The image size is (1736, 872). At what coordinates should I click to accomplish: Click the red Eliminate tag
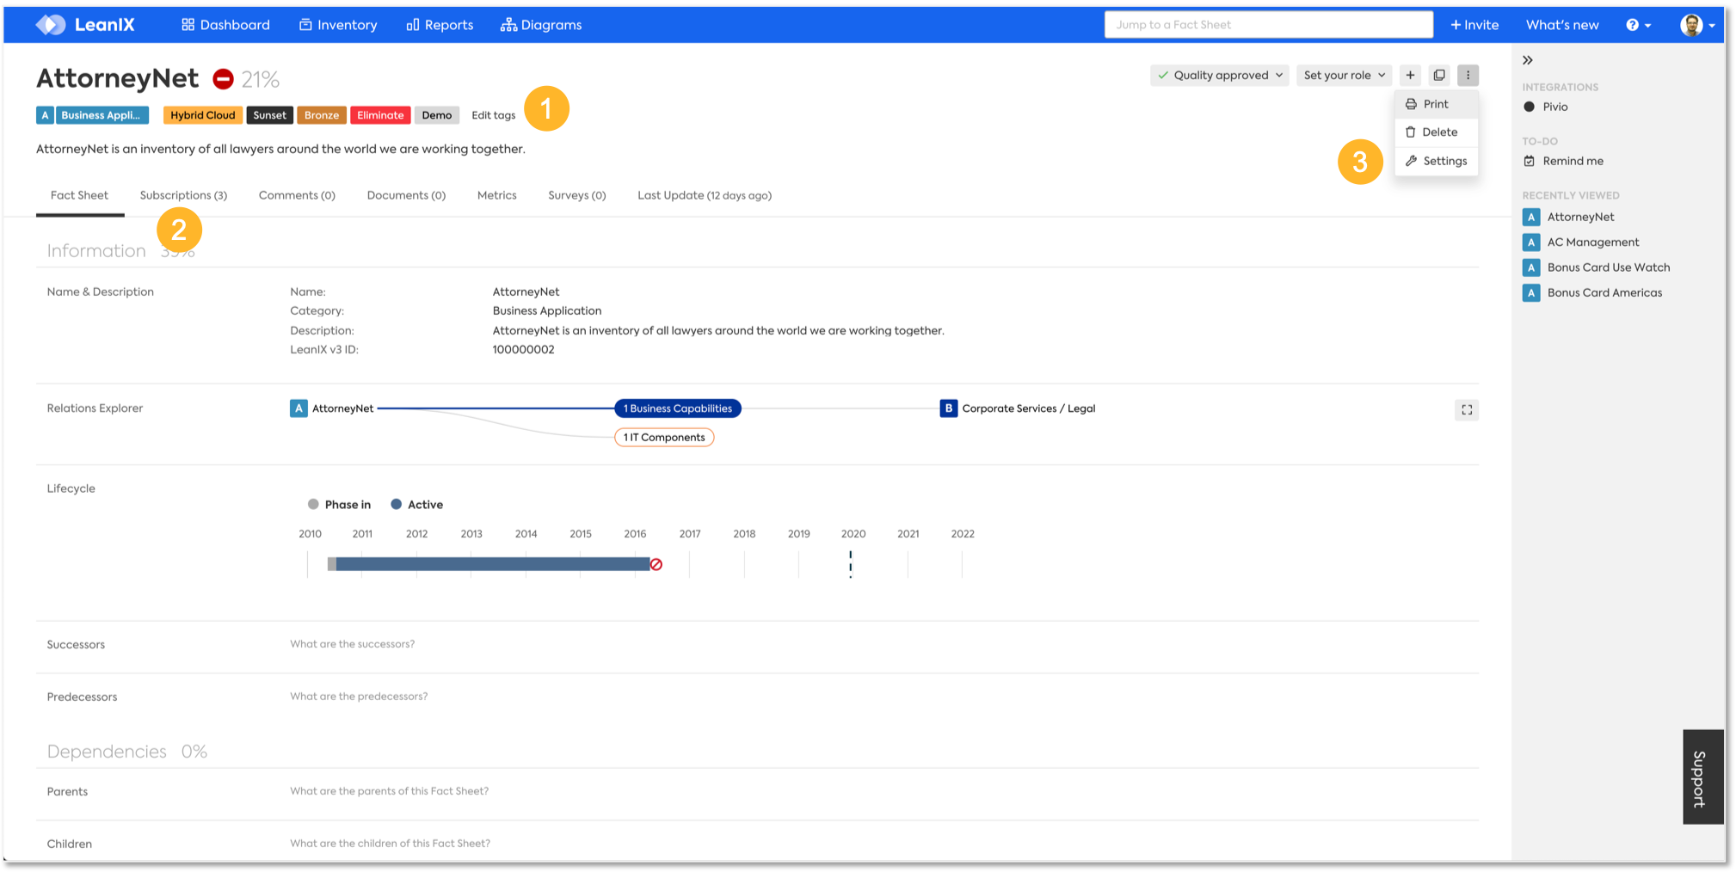pos(380,115)
